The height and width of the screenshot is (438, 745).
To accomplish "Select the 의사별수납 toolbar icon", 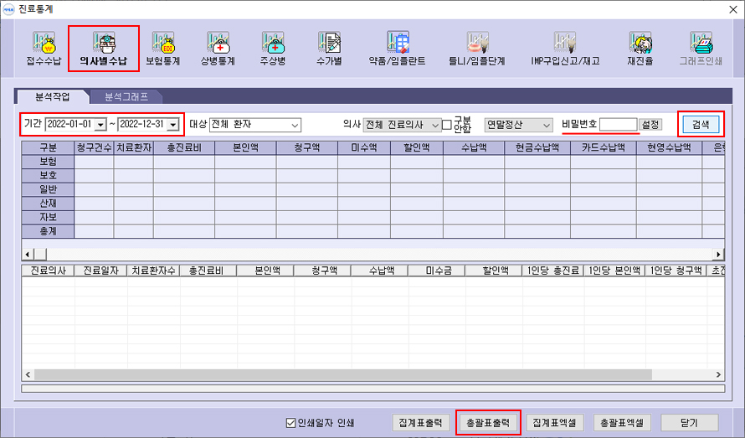I will pyautogui.click(x=104, y=49).
